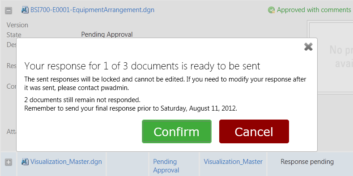Click the dialog heading about 1 of 3 documents
Screen dimensions: 353x176
(x=142, y=66)
